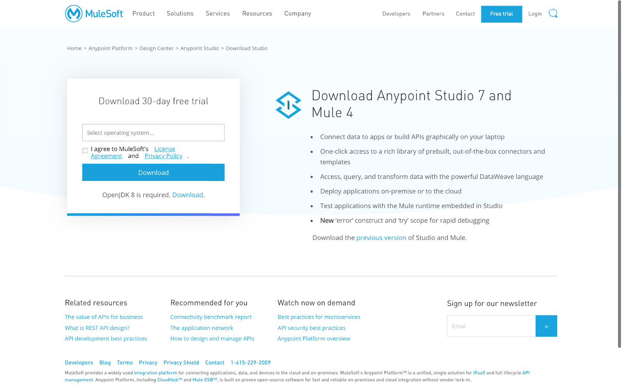
Task: Open API development best practices
Action: pyautogui.click(x=106, y=338)
